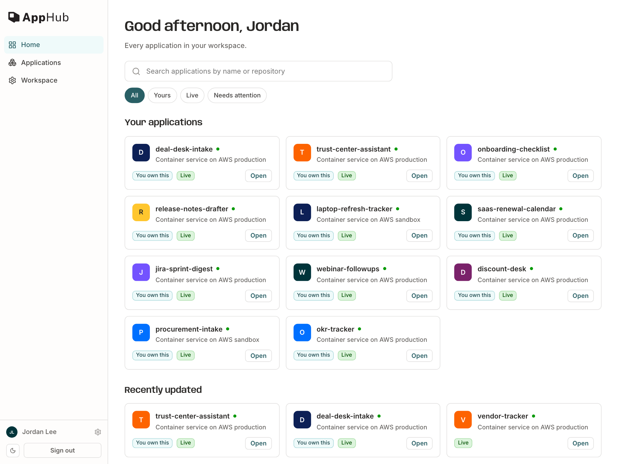Click the purple J icon of jira-sprint-digest
This screenshot has height=464, width=618.
(x=141, y=272)
